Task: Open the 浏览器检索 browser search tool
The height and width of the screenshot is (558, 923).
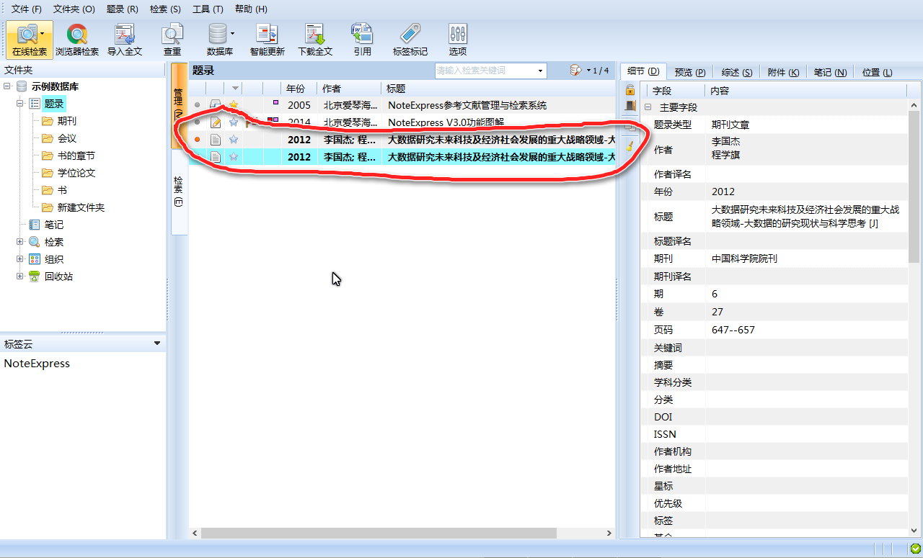Action: point(77,40)
